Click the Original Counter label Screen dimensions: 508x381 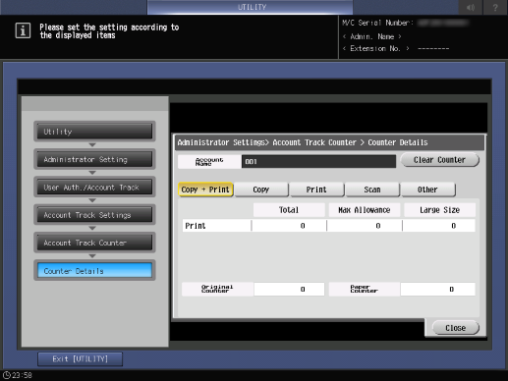[217, 289]
